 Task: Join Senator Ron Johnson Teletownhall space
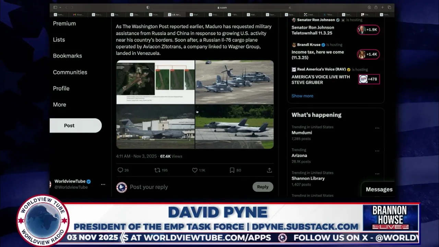pos(313,30)
